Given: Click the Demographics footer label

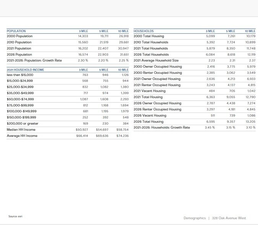Looking at the screenshot, I should coord(195,218).
